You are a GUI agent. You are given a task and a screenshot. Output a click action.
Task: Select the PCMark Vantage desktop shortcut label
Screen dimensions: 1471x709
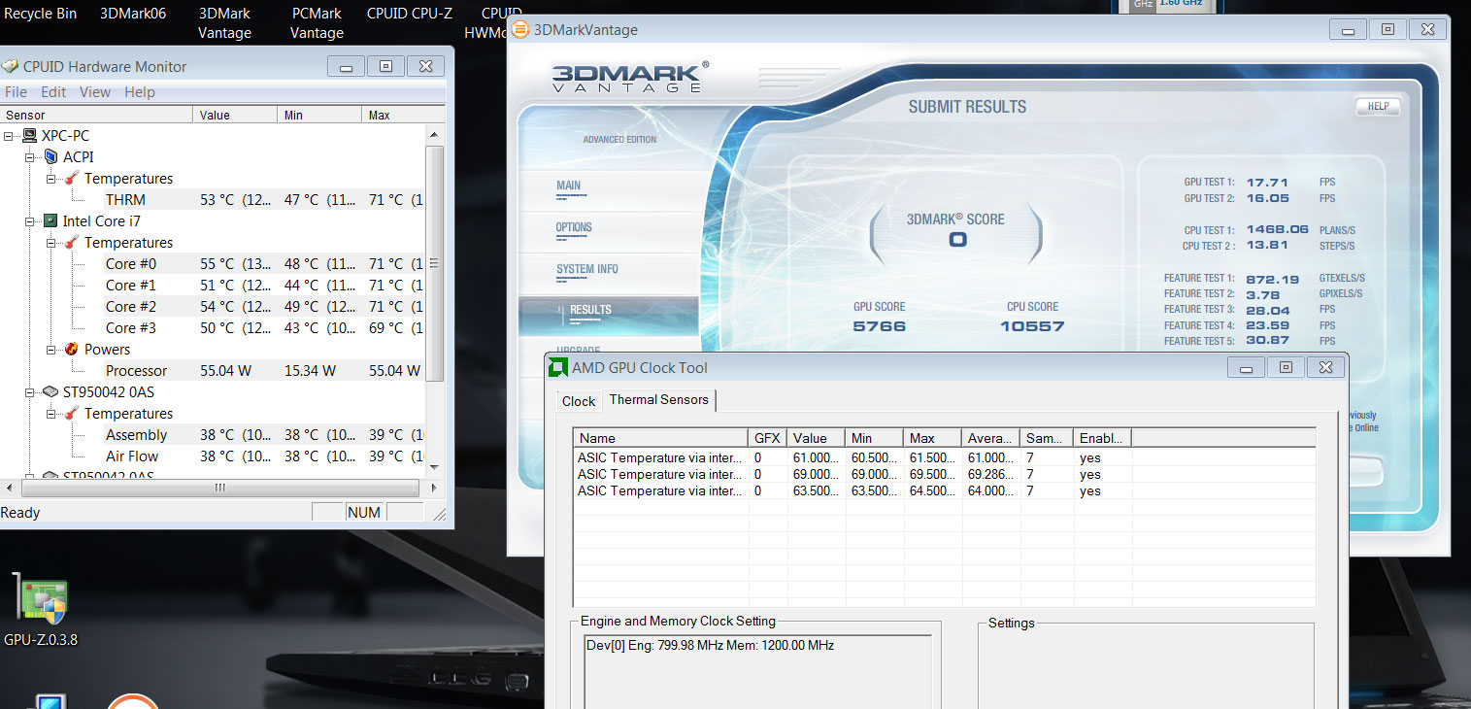pyautogui.click(x=318, y=23)
